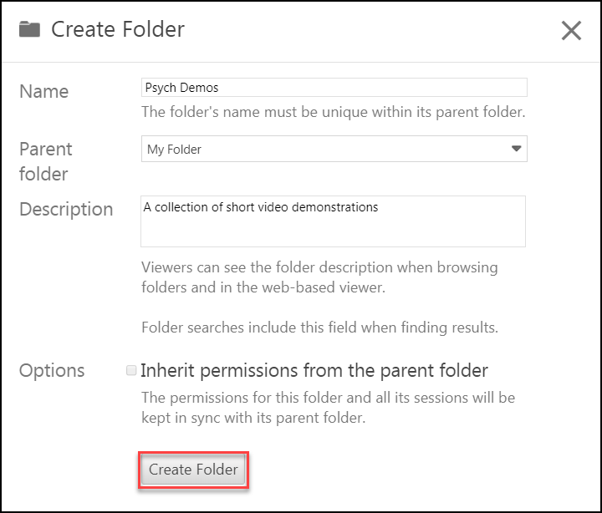Click the 'Viewers can see the folder description' note
This screenshot has height=513, width=602.
point(319,277)
